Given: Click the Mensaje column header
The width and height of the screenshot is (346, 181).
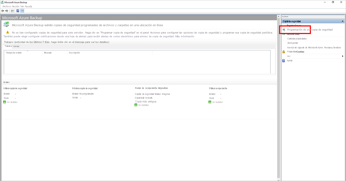Looking at the screenshot, I should 55,53.
